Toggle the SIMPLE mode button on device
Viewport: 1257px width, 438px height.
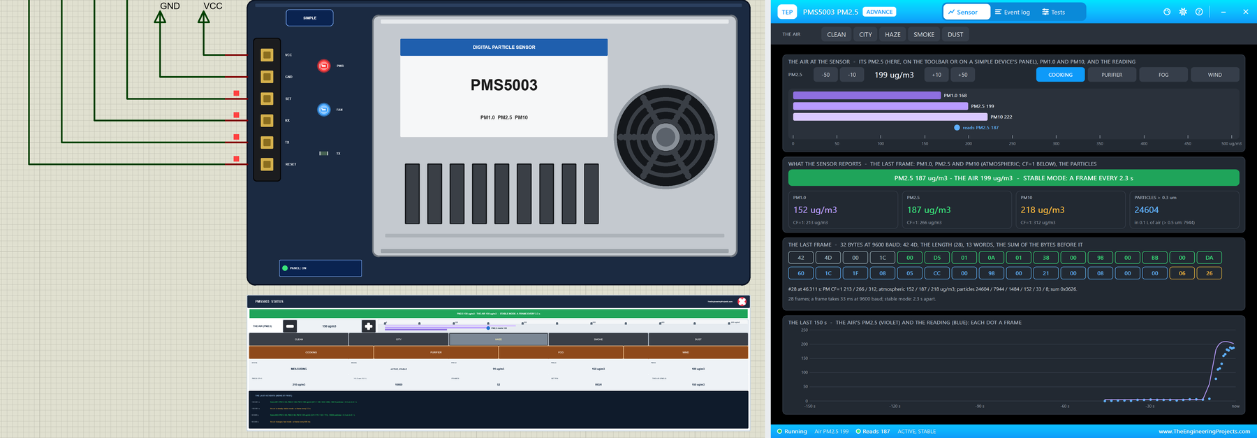pyautogui.click(x=309, y=18)
